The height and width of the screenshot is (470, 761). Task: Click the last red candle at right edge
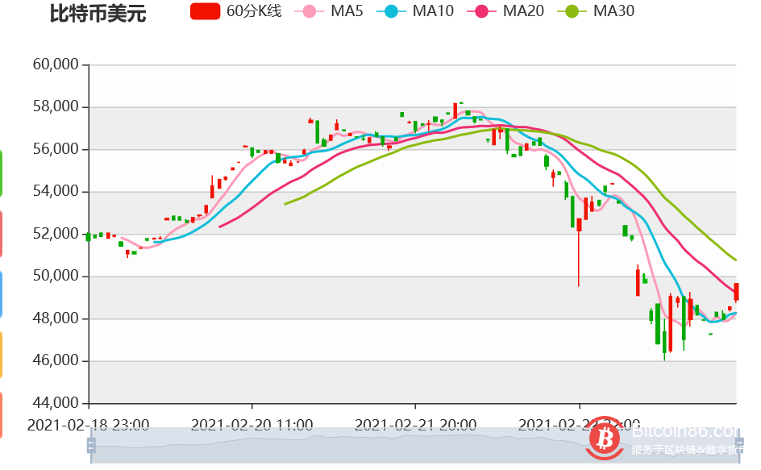(x=736, y=292)
